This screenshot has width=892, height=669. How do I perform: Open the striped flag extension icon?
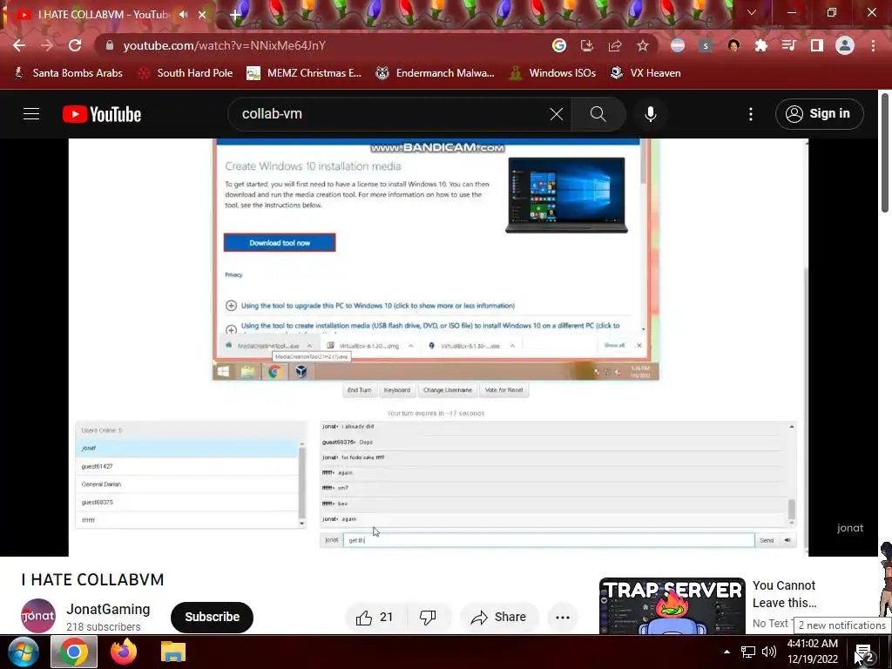[x=678, y=45]
